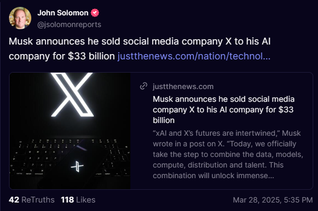The width and height of the screenshot is (318, 211).
Task: Open the justthenews.com domain label in card
Action: coord(183,86)
